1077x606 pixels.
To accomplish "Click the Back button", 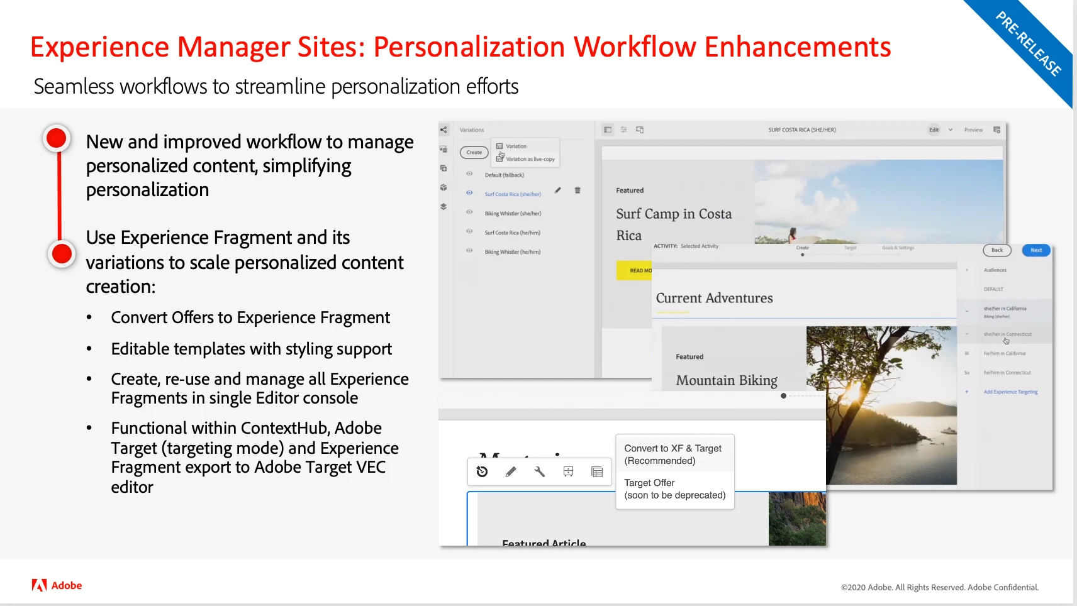I will [997, 250].
